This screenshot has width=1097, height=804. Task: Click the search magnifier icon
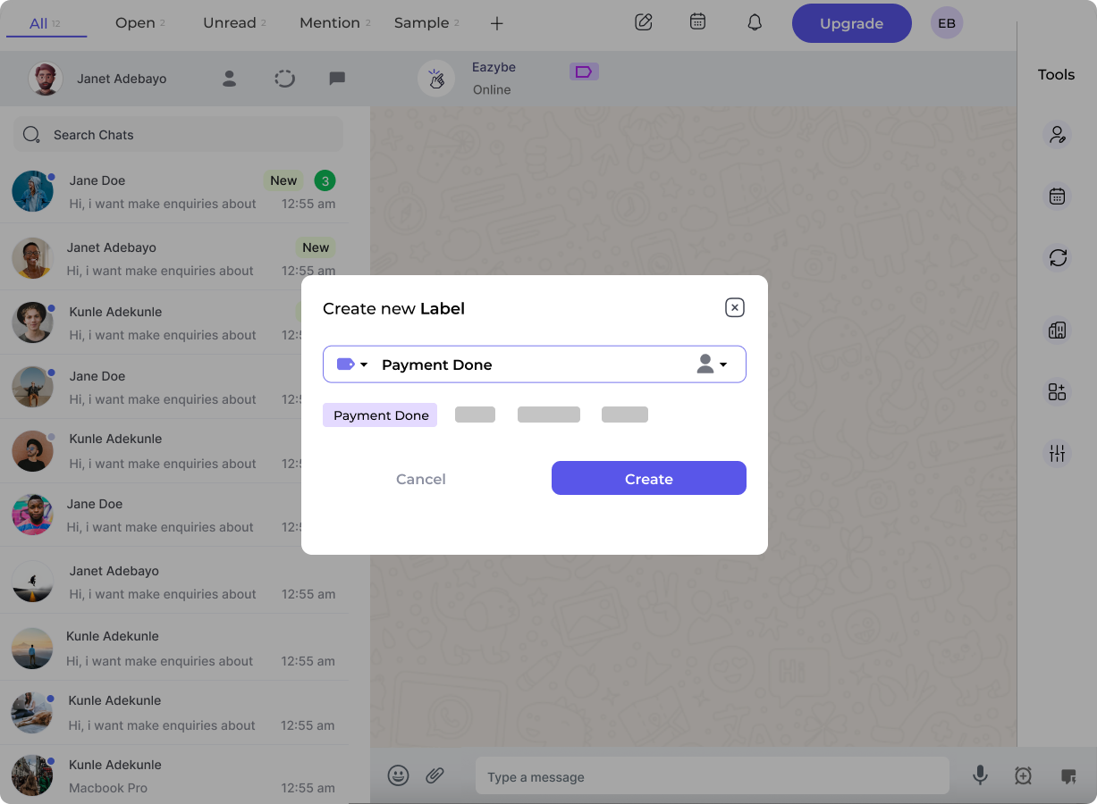click(31, 135)
